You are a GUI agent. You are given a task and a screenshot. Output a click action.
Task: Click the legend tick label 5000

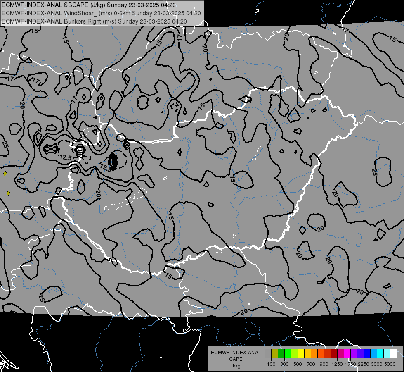click(x=390, y=364)
